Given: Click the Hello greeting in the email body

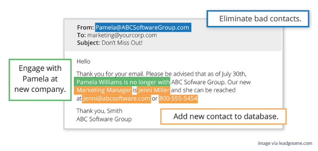Looking at the screenshot, I should (83, 61).
